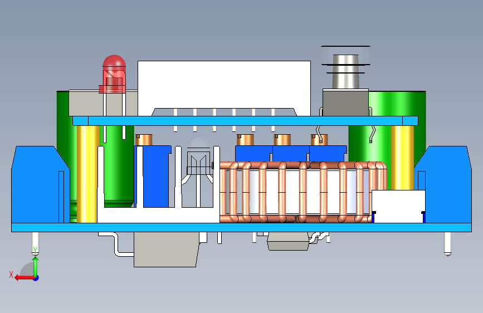Select the large gray block under the base board
This screenshot has height=313, width=483.
[165, 250]
